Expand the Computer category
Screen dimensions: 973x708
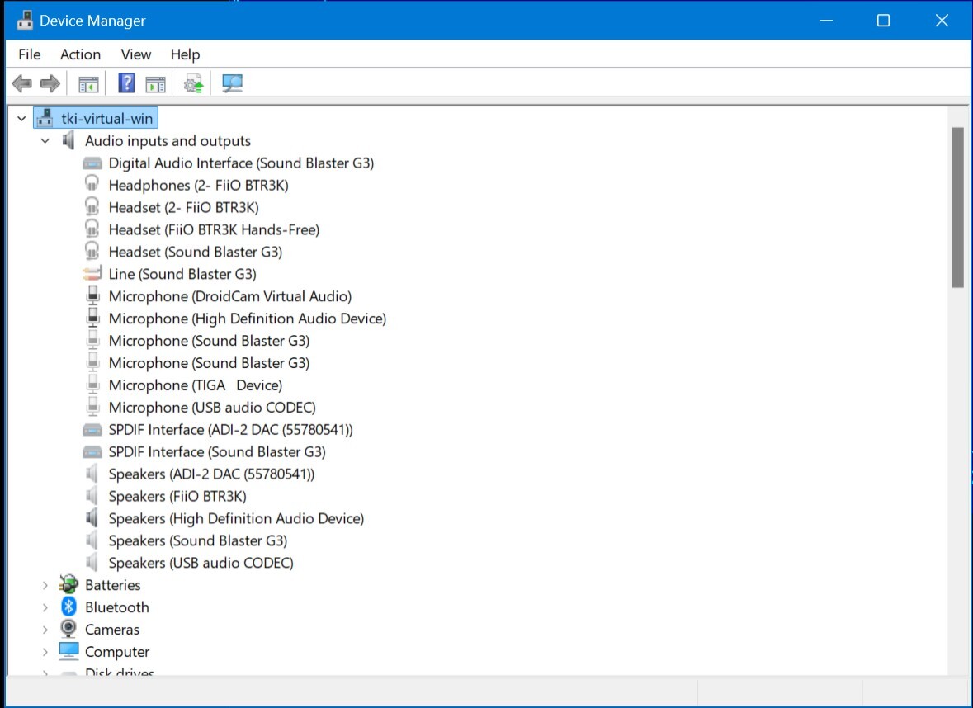[45, 652]
